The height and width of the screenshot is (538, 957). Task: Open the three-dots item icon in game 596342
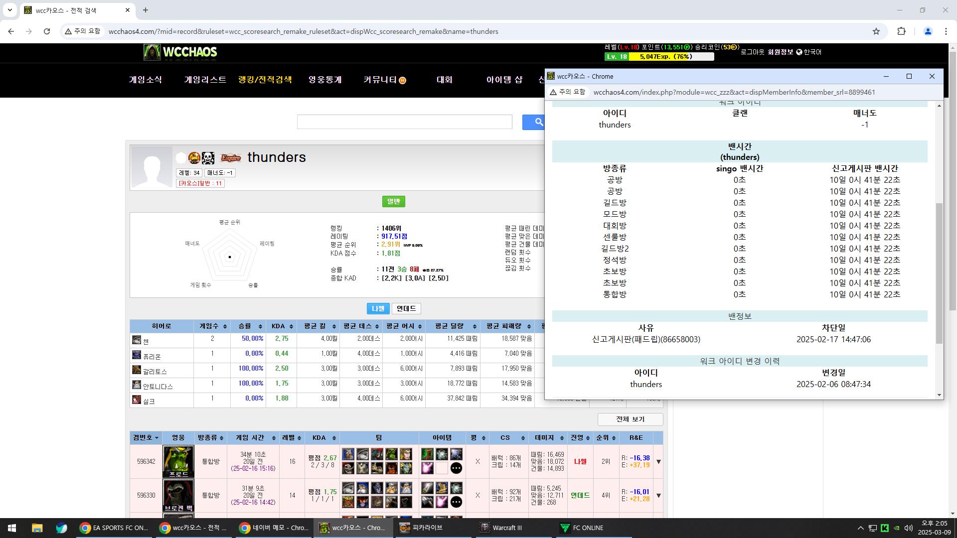click(456, 468)
